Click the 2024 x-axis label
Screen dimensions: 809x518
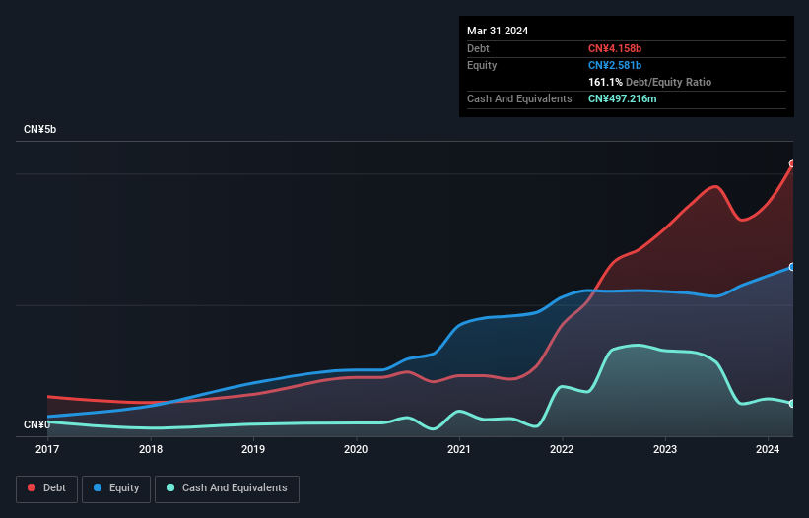tap(768, 449)
